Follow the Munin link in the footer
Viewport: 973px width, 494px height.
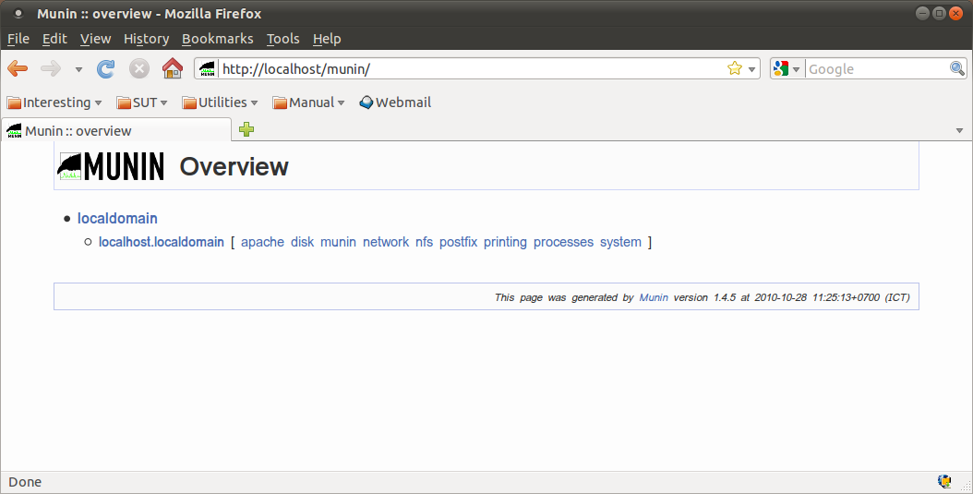click(x=654, y=297)
